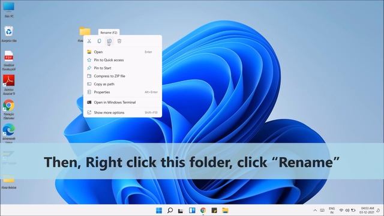Viewport: 384px width, 216px height.
Task: Open File Explorer from the taskbar
Action: tap(226, 211)
